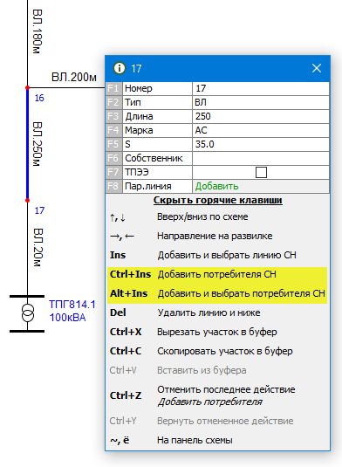Image resolution: width=342 pixels, height=467 pixels.
Task: Toggle the ТПЭЭ checkbox
Action: 261,172
